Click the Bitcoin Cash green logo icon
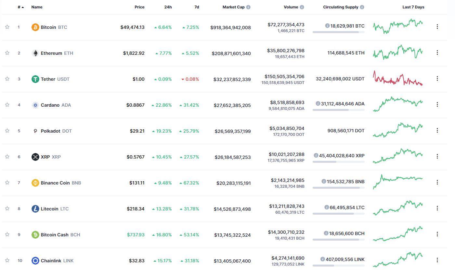 point(35,235)
